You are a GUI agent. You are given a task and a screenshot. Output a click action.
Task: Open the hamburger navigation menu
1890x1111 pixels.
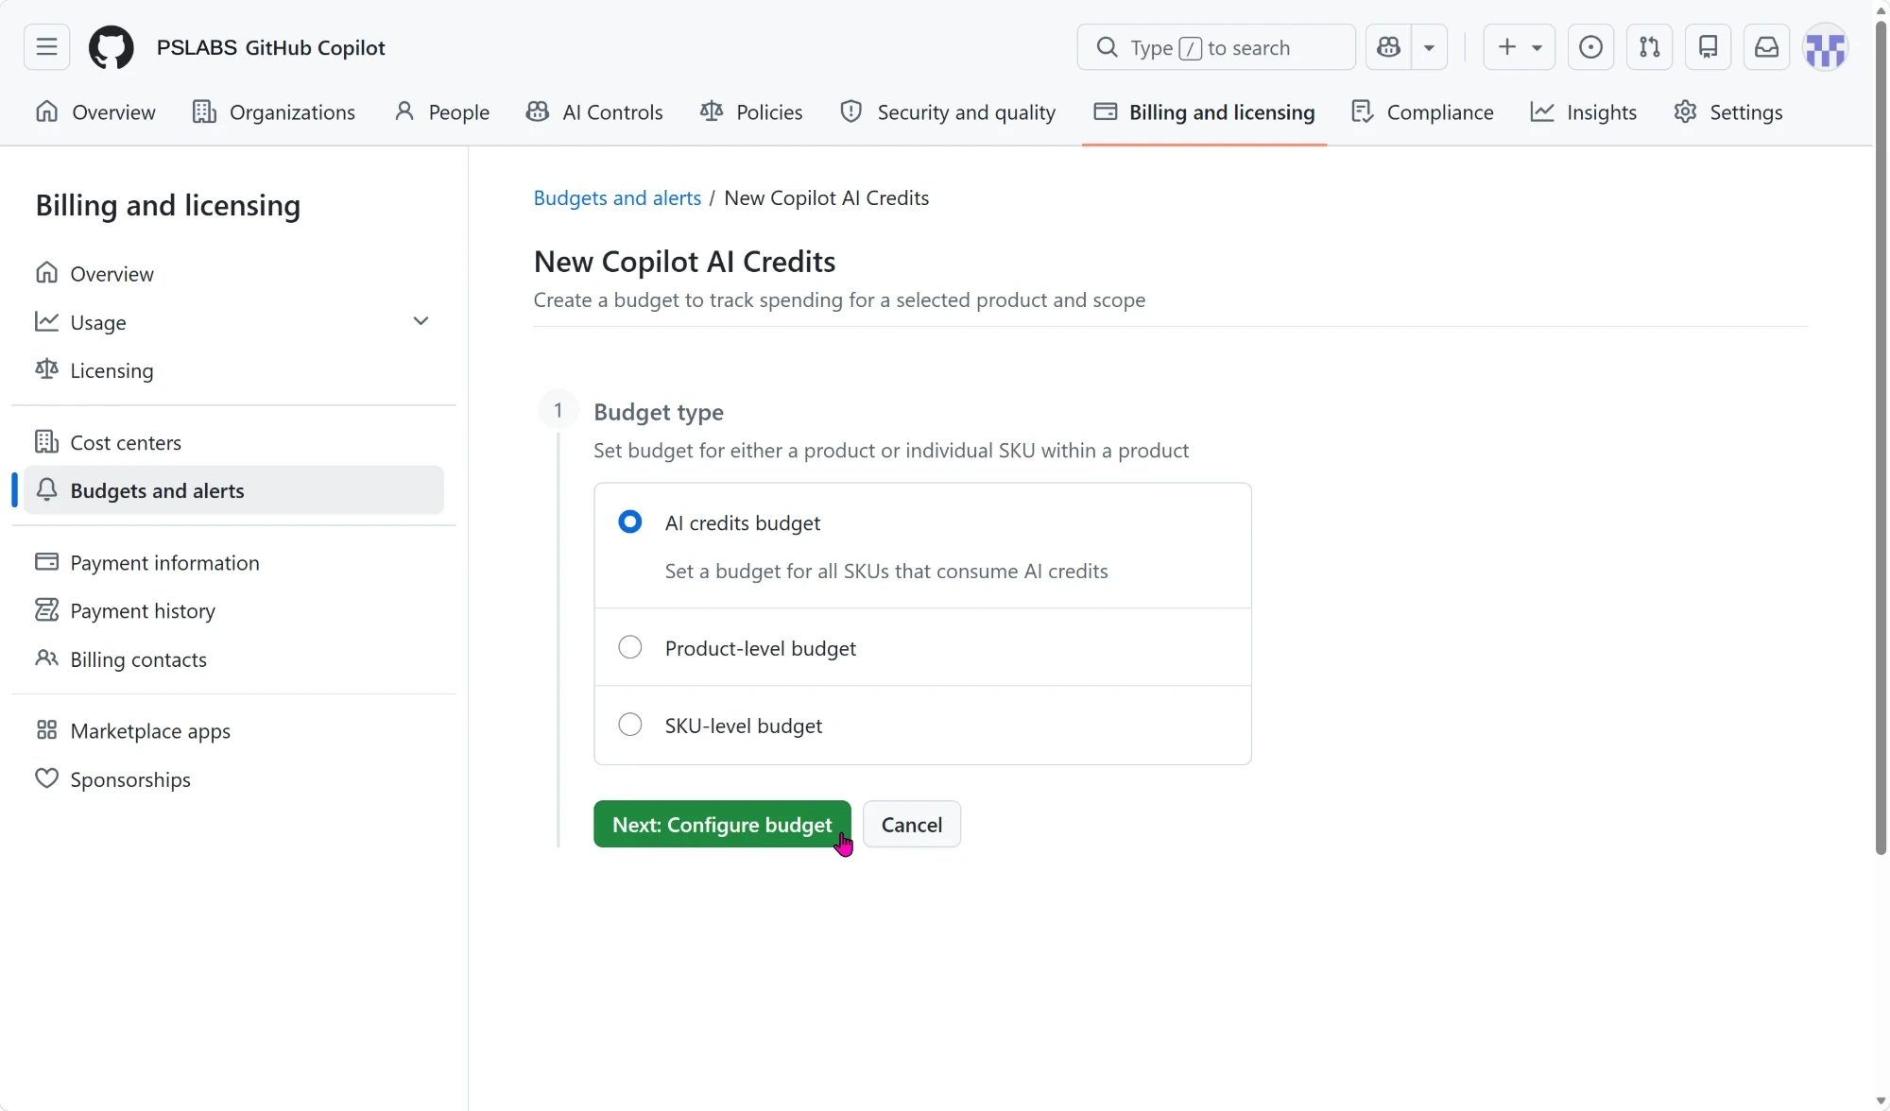point(46,47)
